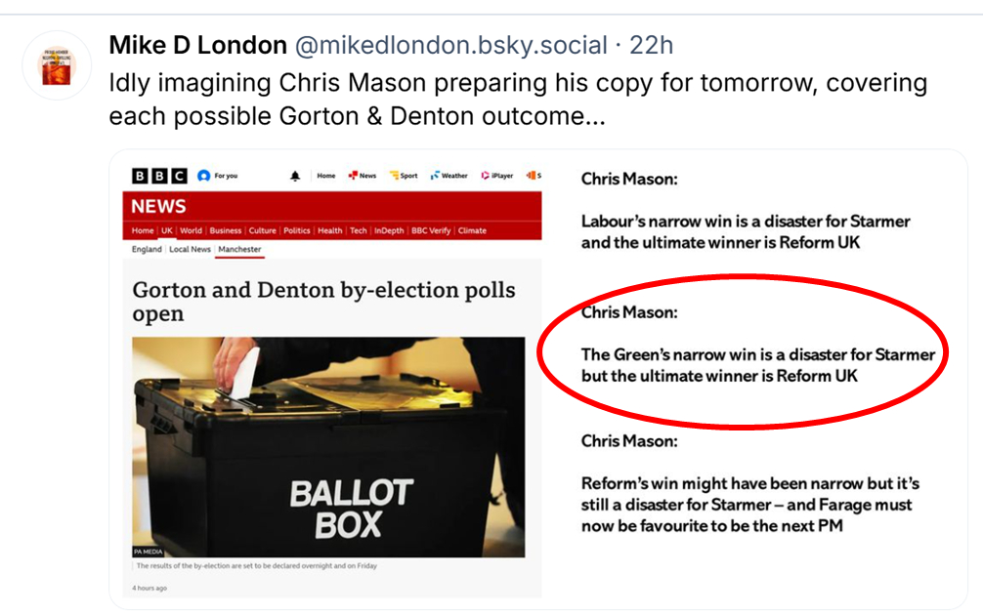Click the For you account icon
The width and height of the screenshot is (983, 615).
click(203, 176)
